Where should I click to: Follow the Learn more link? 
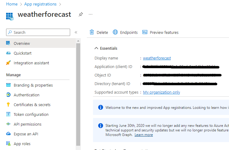click(x=144, y=135)
